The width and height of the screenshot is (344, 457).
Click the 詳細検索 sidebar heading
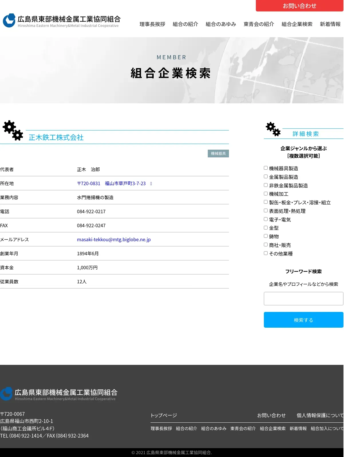point(306,134)
